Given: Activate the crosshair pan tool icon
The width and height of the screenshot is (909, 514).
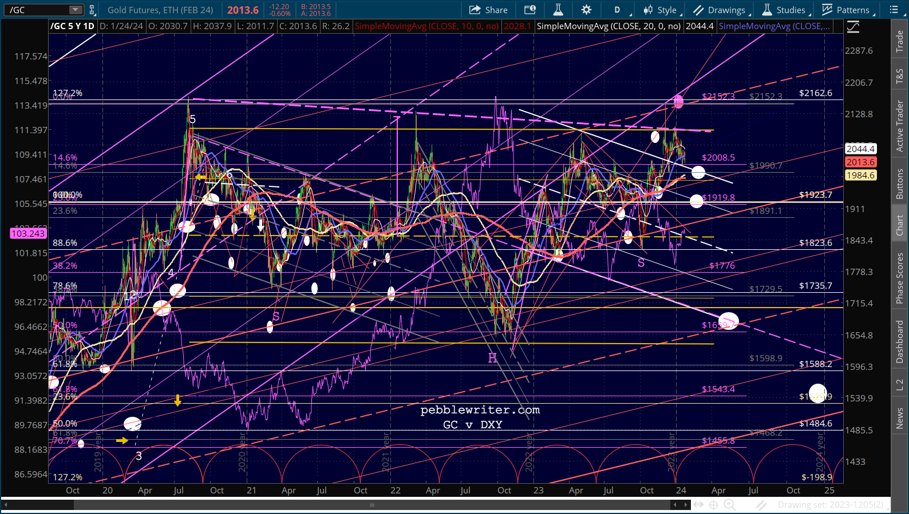Looking at the screenshot, I should point(714,505).
